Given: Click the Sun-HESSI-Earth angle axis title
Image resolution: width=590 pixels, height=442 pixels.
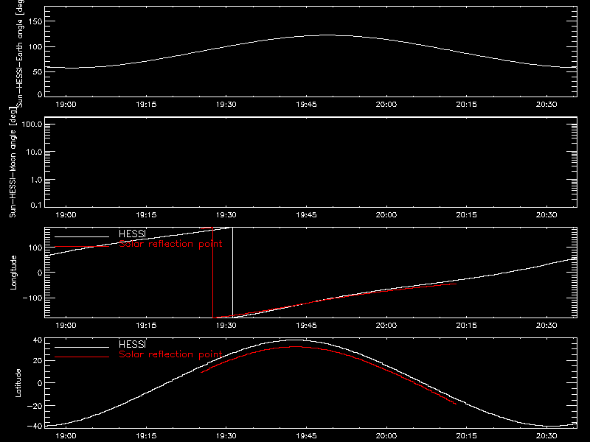Looking at the screenshot, I should point(21,53).
